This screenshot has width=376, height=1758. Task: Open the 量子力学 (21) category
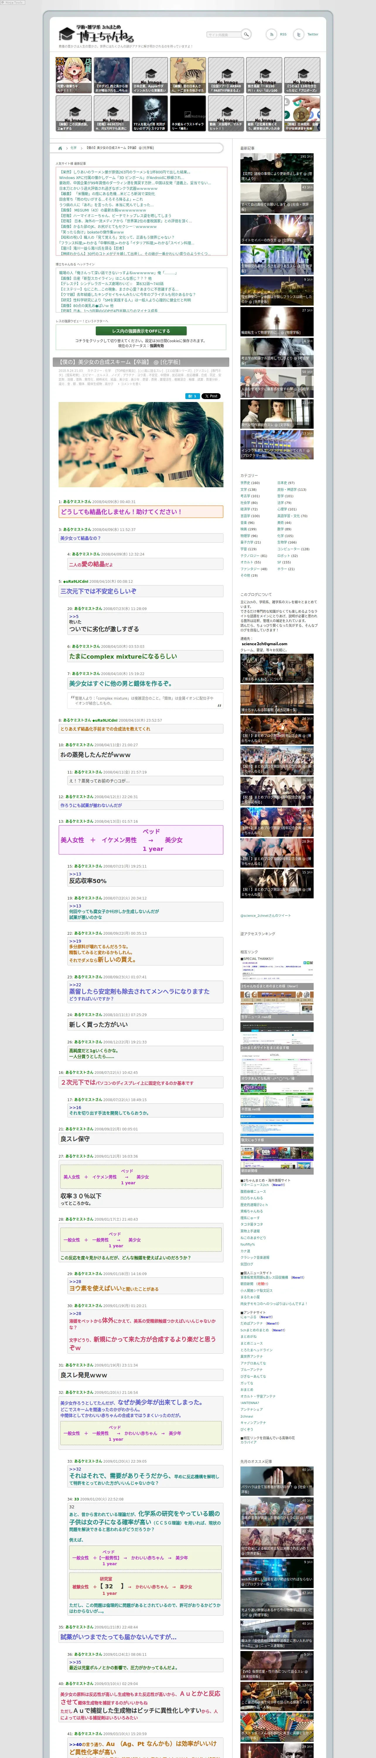[250, 543]
